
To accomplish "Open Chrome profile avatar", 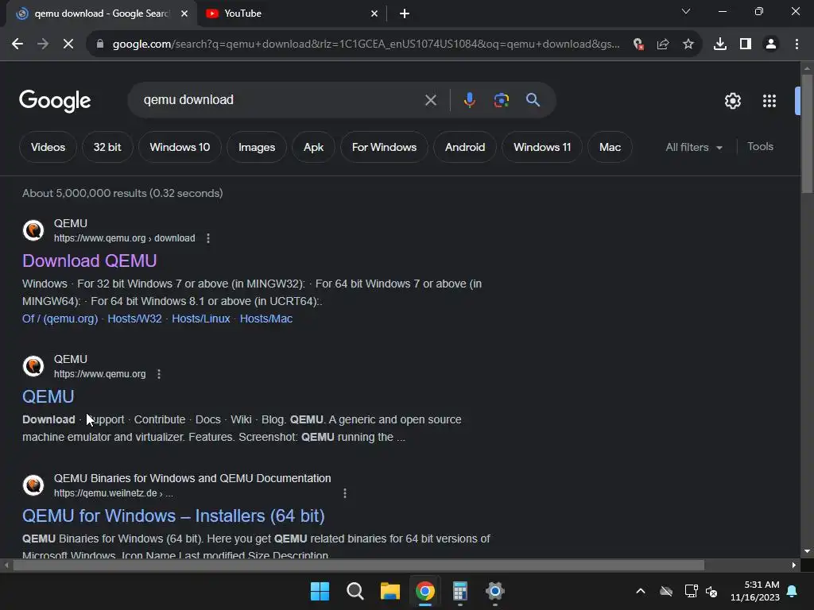I will coord(771,44).
